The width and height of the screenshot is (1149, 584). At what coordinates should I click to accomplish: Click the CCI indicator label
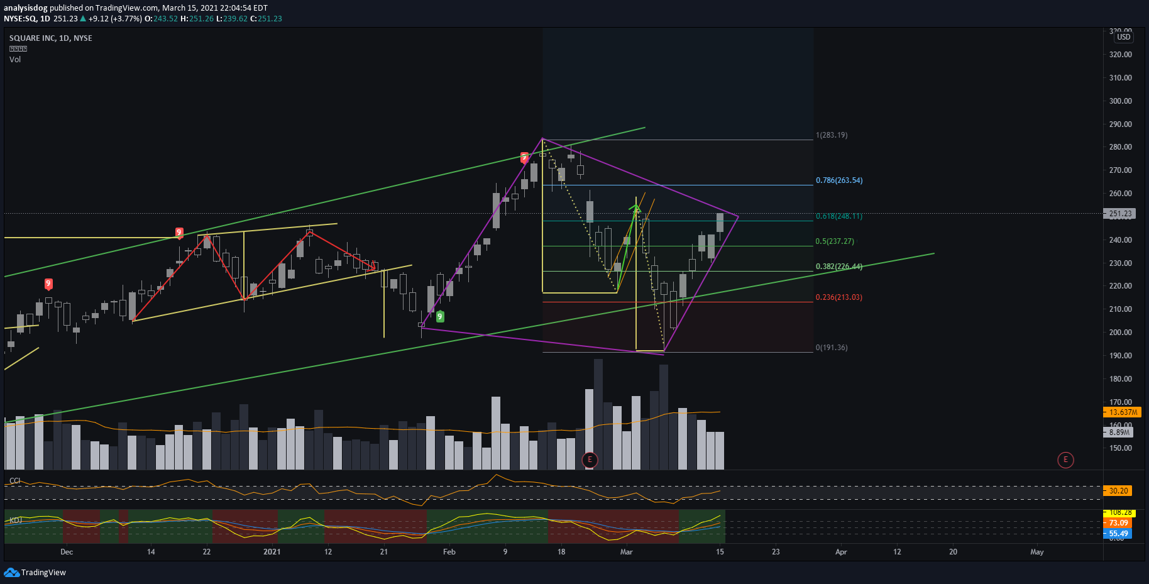14,481
